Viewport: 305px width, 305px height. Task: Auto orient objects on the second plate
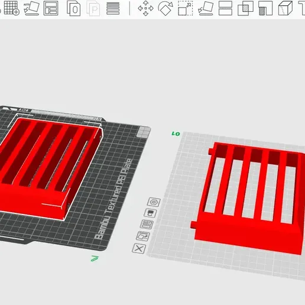[143, 236]
